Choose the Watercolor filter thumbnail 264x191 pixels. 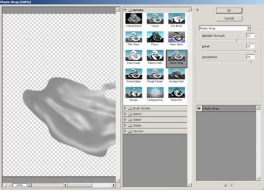pos(176,93)
